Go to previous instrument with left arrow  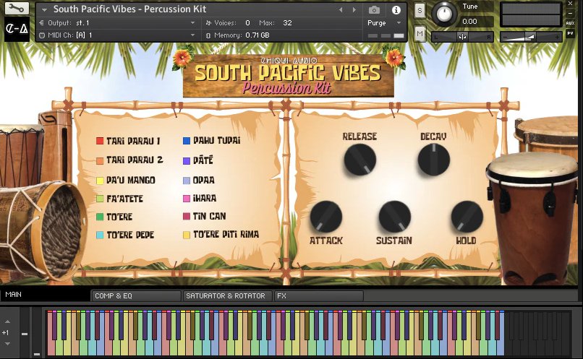(x=341, y=10)
